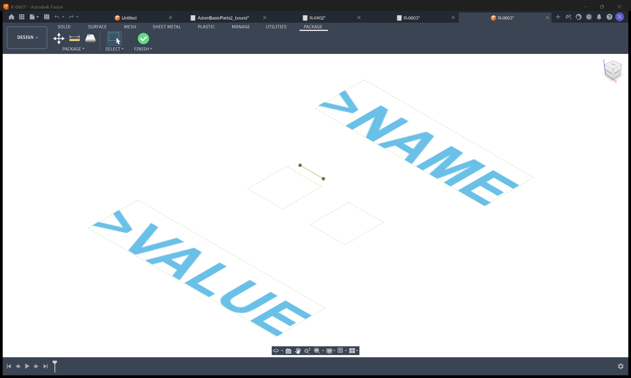Click the ViewCube in the corner

click(613, 70)
